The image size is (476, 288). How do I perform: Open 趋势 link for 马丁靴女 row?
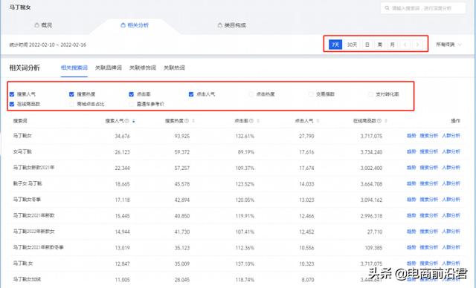tap(411, 136)
